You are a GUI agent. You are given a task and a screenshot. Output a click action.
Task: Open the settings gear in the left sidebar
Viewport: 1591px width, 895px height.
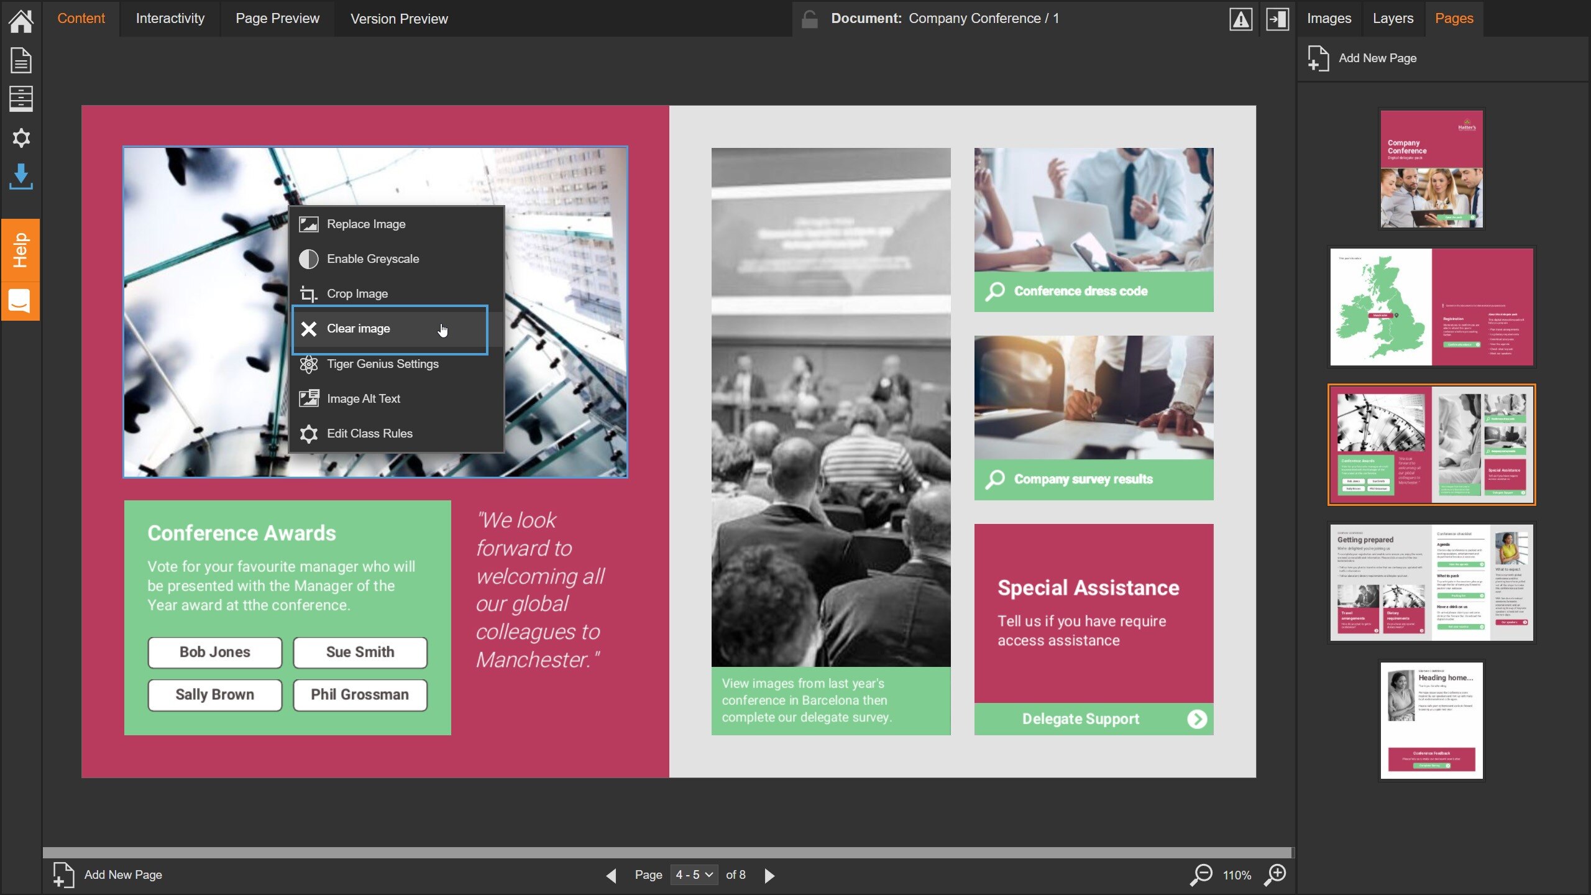tap(21, 138)
